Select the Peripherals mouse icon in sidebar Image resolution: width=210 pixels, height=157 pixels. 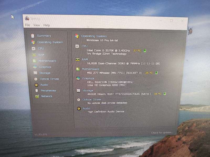(x=36, y=91)
